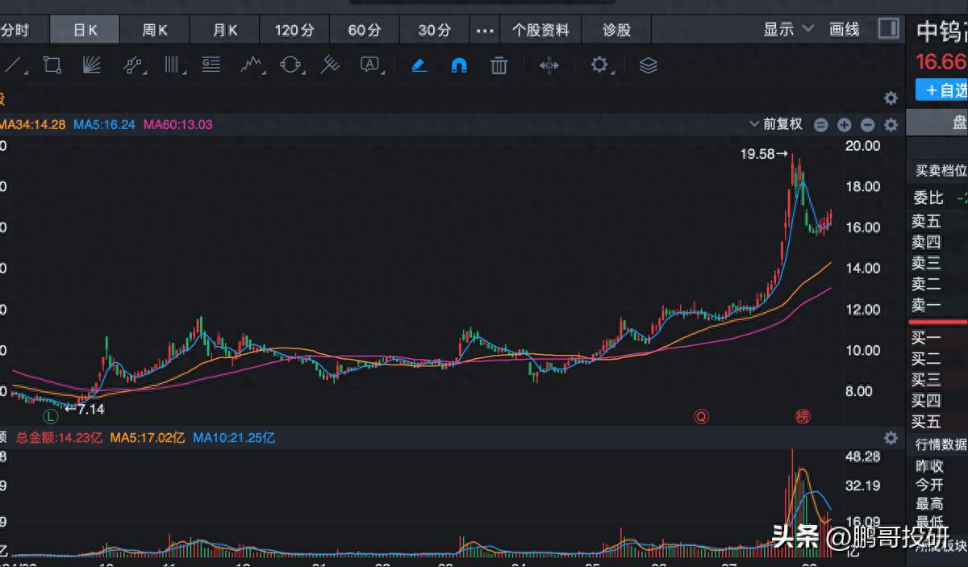Select the text annotation tool
968x567 pixels.
[x=370, y=65]
